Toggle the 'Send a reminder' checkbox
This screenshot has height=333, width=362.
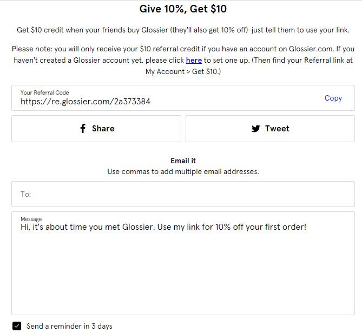tap(17, 326)
